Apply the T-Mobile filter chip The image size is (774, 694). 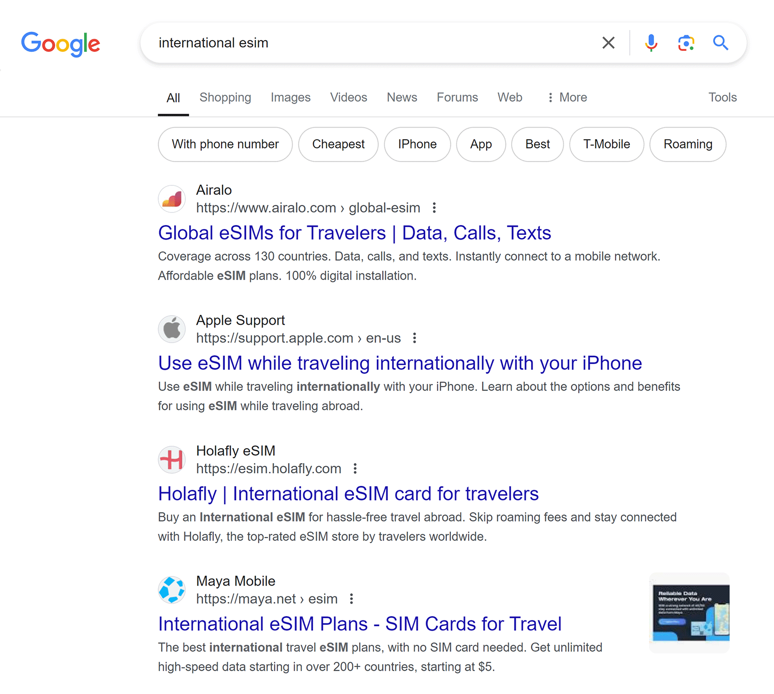coord(607,144)
